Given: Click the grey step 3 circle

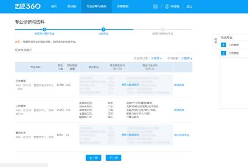Looking at the screenshot, I should (x=162, y=29).
